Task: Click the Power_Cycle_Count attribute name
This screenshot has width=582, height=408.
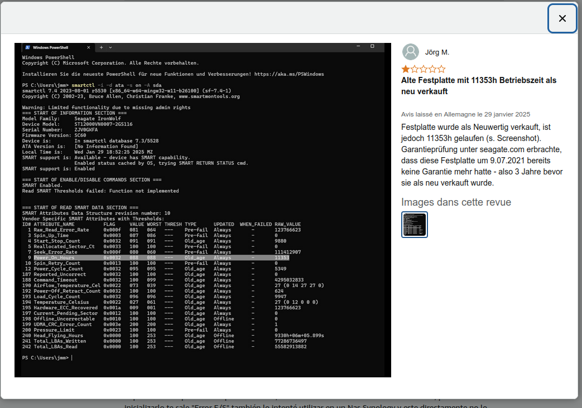Action: pos(58,269)
